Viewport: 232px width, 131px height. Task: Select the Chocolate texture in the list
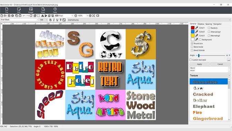(209, 82)
